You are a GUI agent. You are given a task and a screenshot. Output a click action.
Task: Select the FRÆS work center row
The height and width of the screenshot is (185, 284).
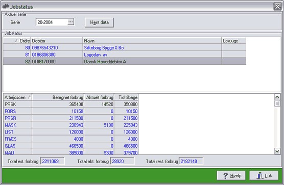[x=71, y=139]
